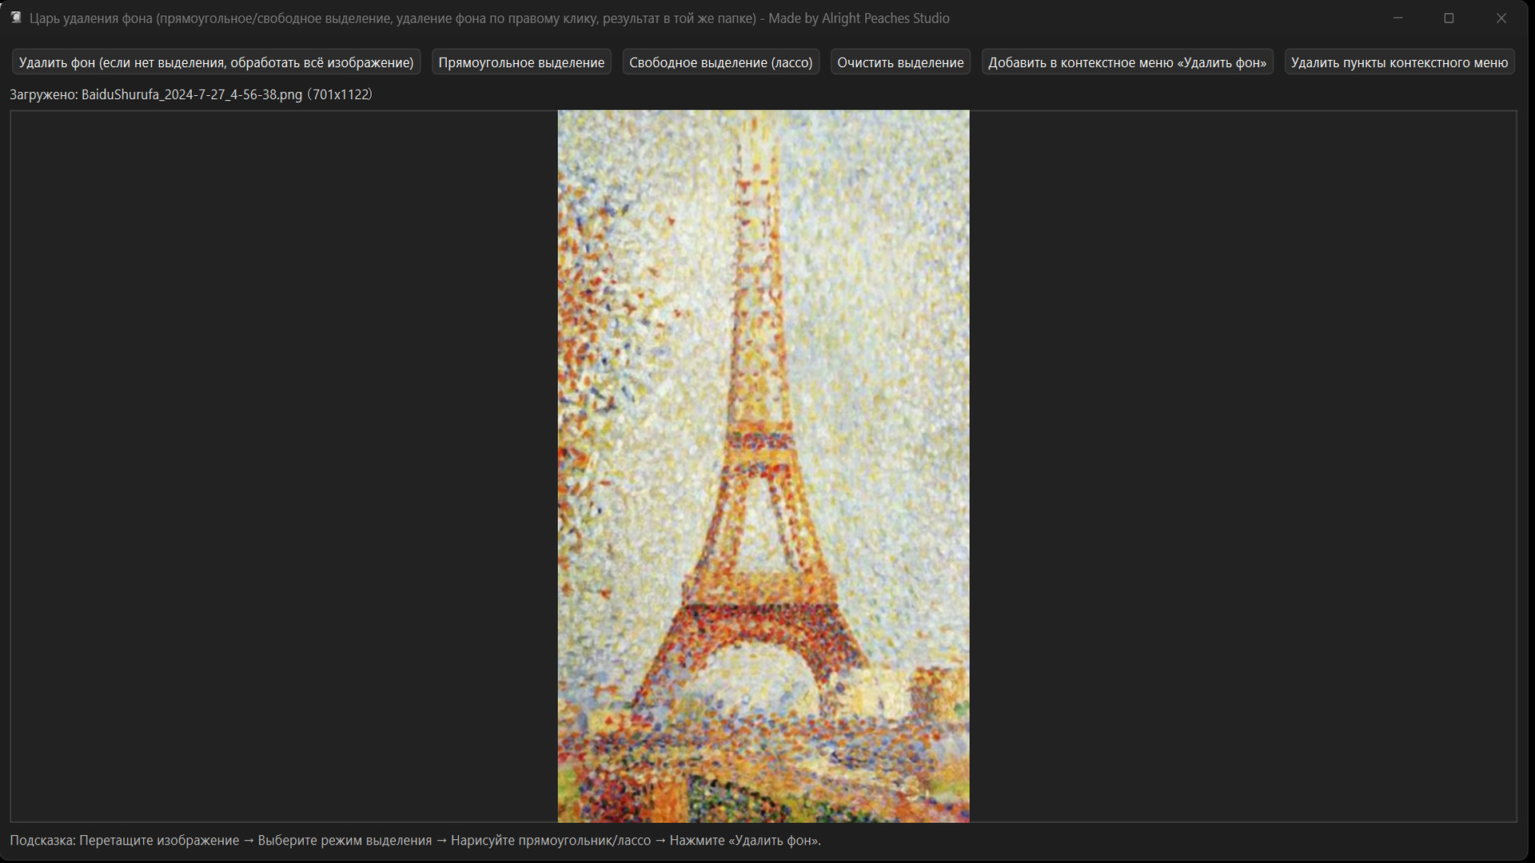This screenshot has width=1535, height=863.
Task: Maximize the application window
Action: pos(1449,18)
